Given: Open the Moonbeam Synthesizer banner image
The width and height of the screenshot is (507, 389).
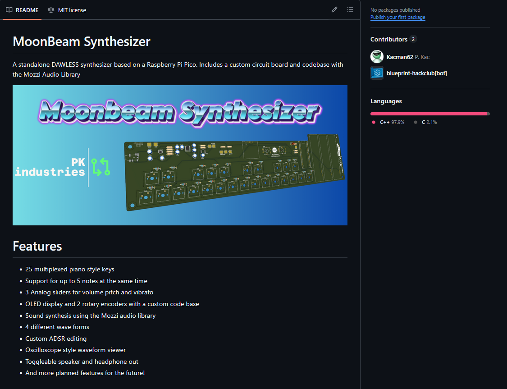Looking at the screenshot, I should click(x=180, y=155).
